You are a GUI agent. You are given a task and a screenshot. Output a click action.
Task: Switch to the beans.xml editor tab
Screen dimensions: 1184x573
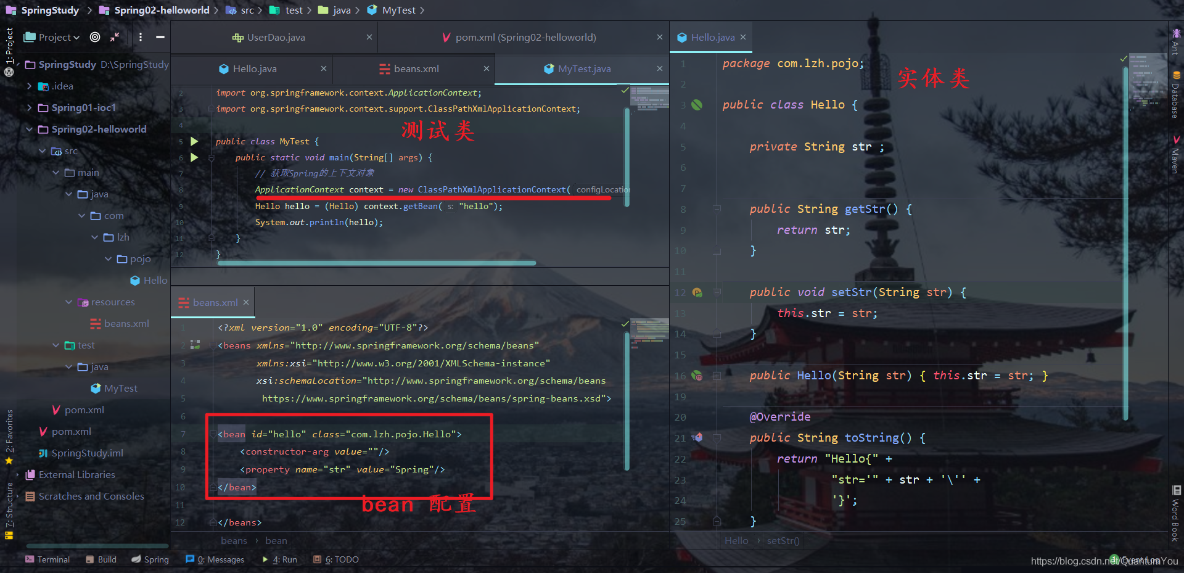point(413,68)
